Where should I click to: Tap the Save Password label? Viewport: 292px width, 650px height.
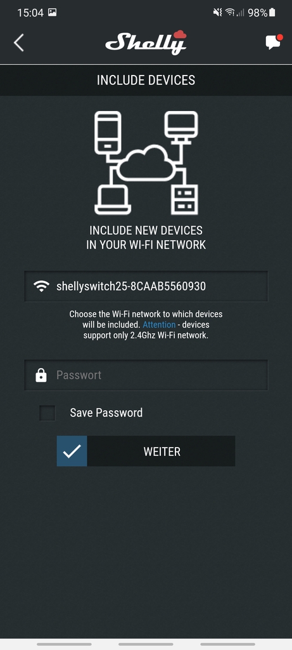[106, 413]
